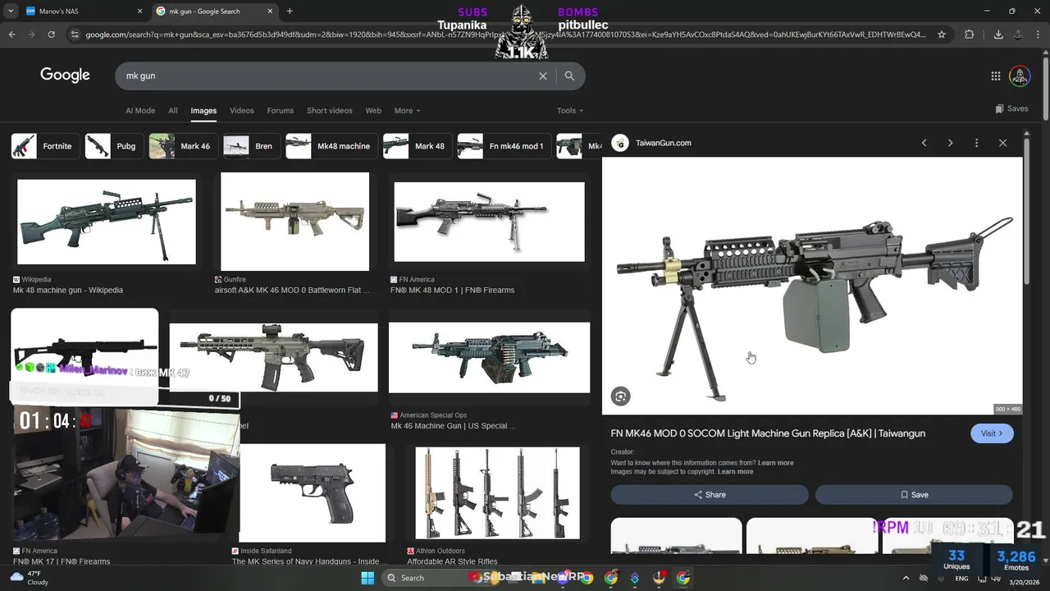Open the Inside Safariland handgun thumbnail
The image size is (1050, 591).
[312, 492]
